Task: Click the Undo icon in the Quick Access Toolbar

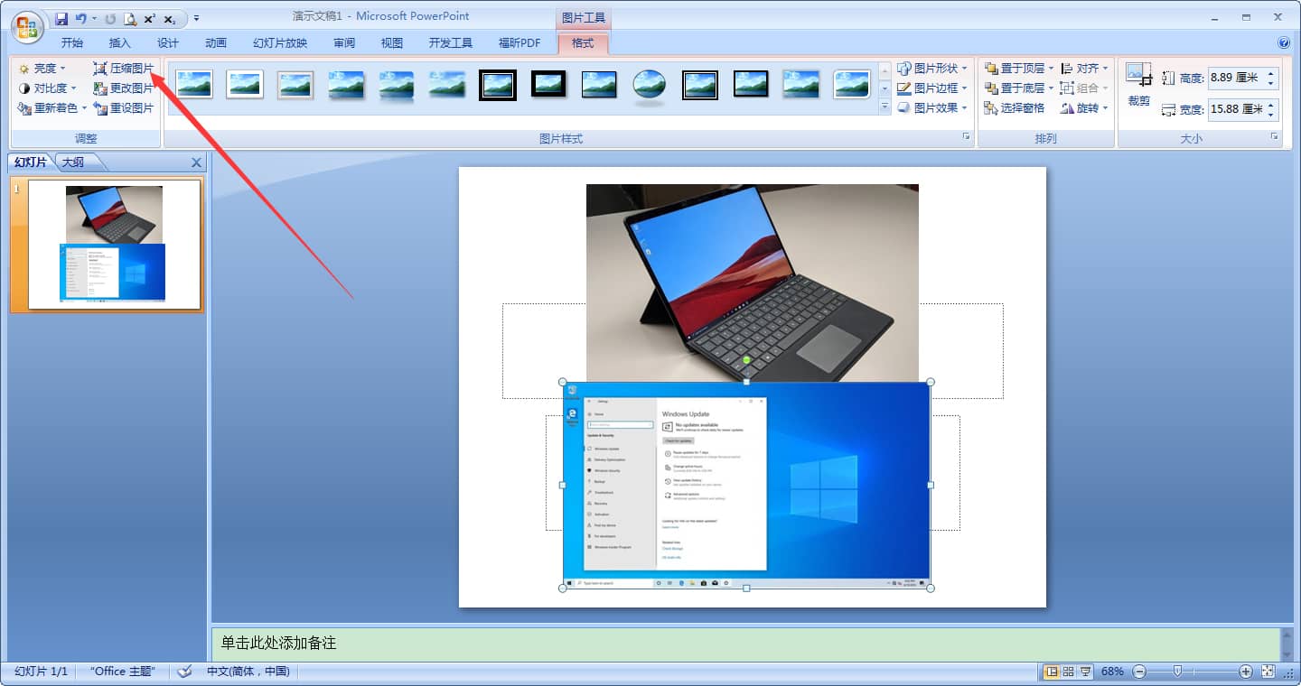Action: pos(80,18)
